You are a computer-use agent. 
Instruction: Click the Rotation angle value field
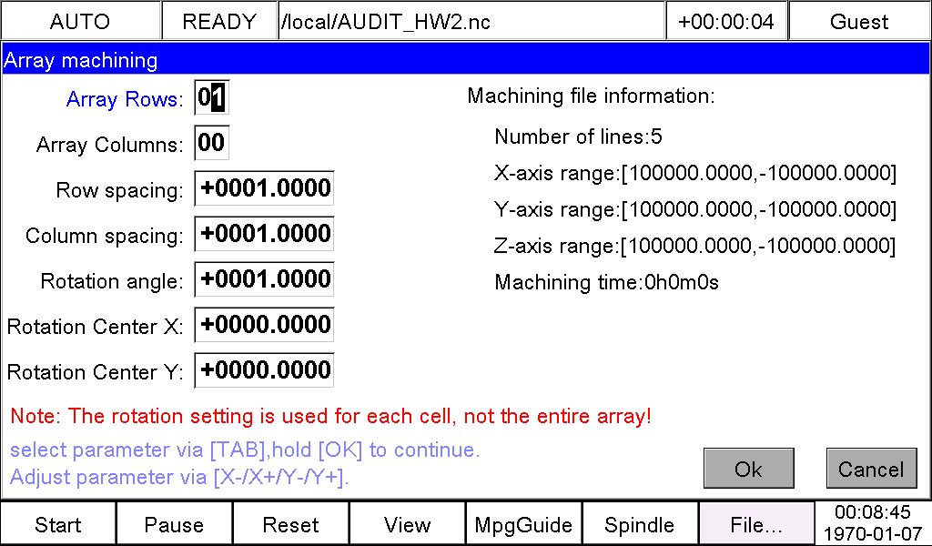click(x=265, y=279)
